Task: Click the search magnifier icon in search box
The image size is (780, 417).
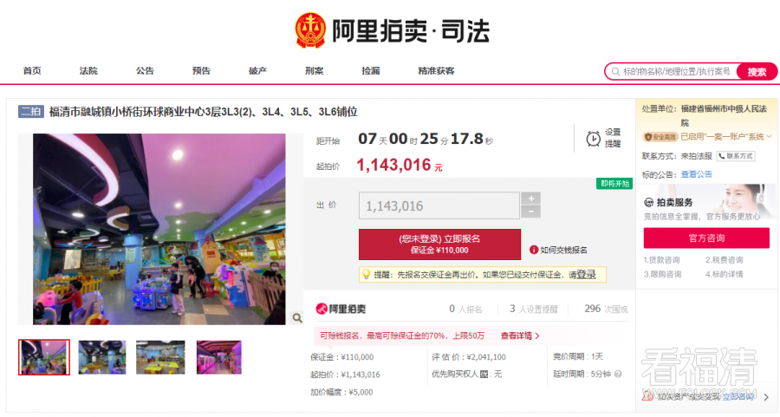Action: (x=616, y=72)
